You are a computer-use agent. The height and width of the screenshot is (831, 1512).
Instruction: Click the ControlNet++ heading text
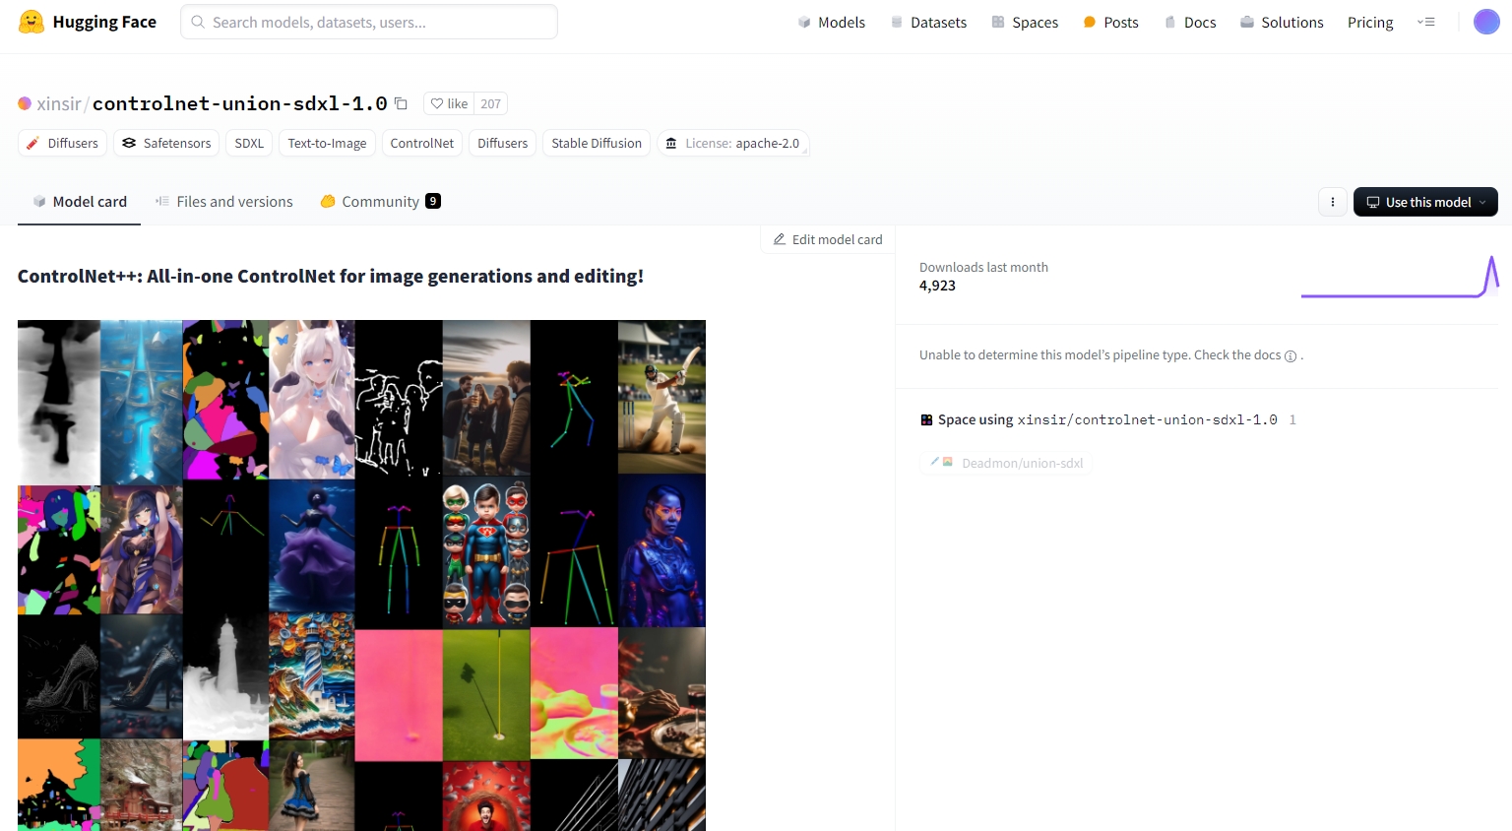pyautogui.click(x=331, y=277)
